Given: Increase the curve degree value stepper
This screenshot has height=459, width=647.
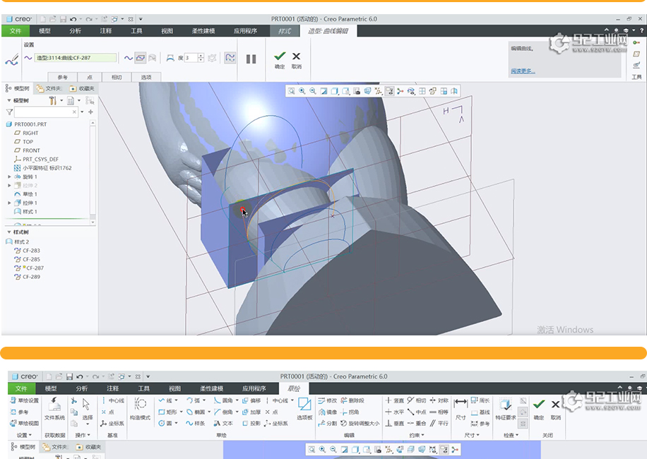Looking at the screenshot, I should [x=201, y=56].
